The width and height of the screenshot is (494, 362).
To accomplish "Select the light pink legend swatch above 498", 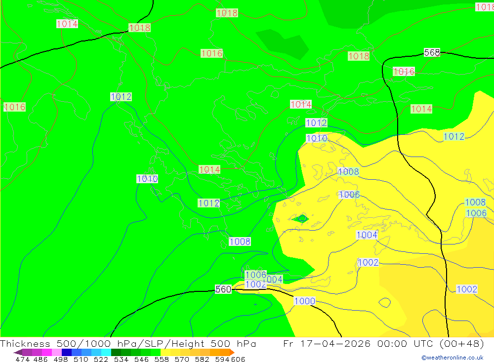I will pos(57,352).
